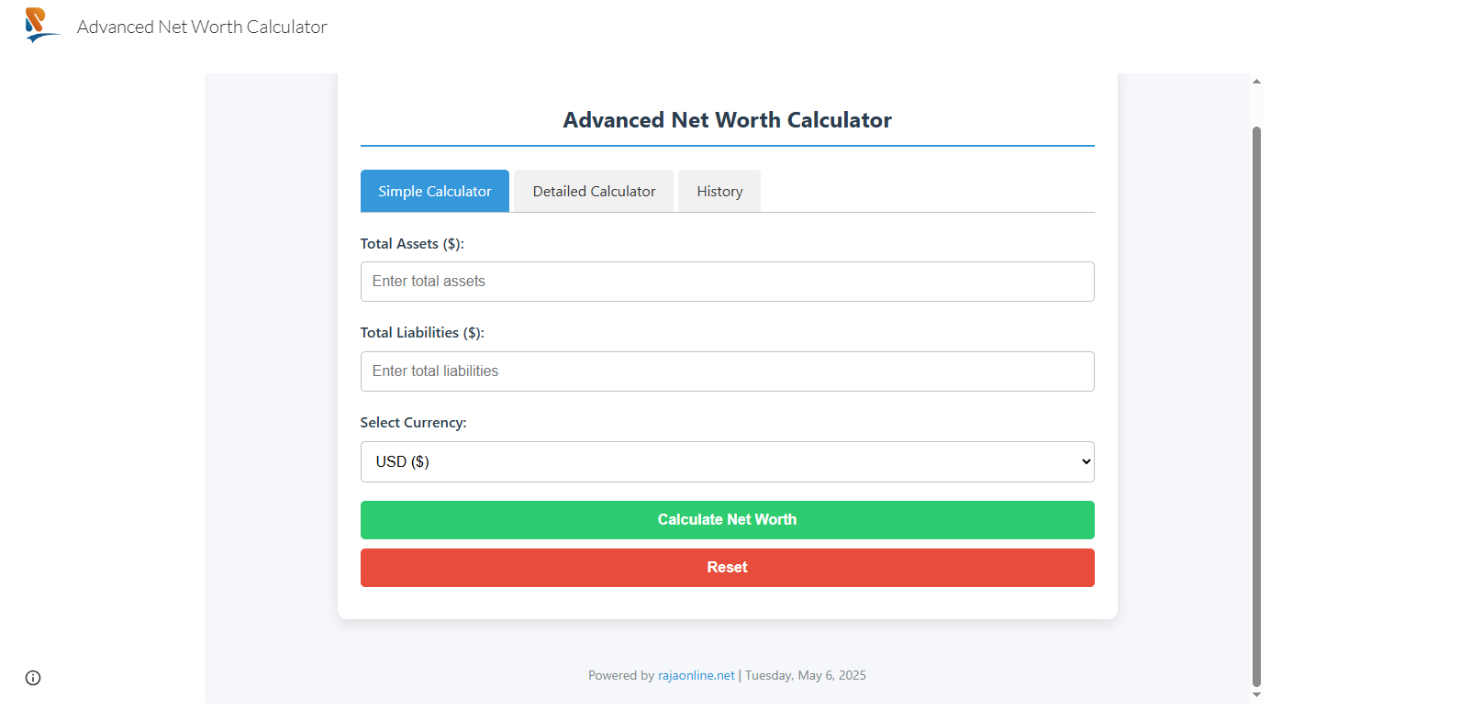
Task: Focus the Total Assets input field
Action: (x=727, y=282)
